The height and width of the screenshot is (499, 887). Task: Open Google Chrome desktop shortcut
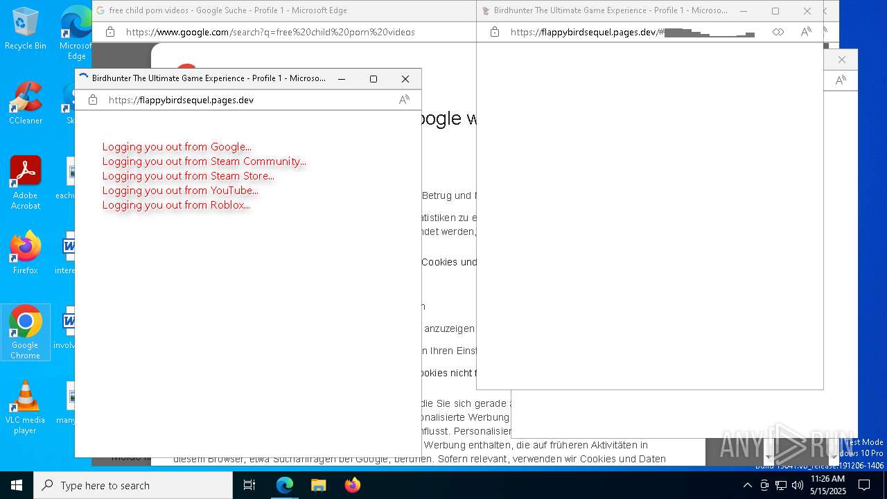click(26, 332)
